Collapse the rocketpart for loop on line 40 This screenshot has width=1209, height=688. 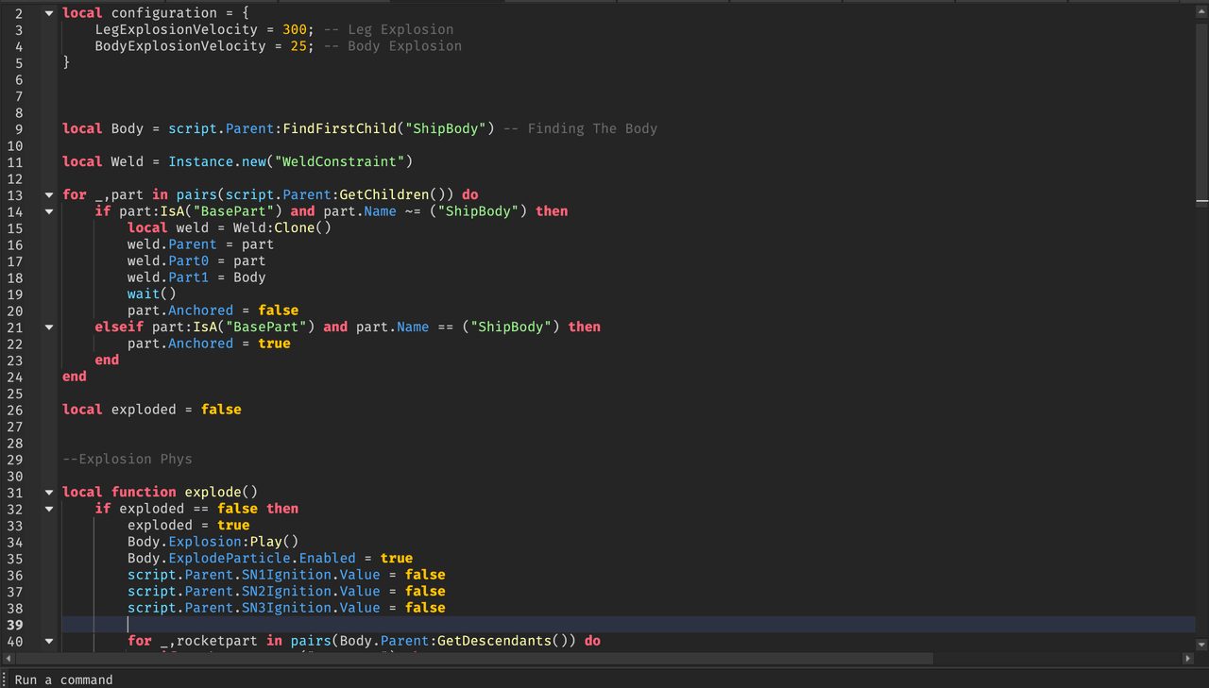[x=49, y=642]
